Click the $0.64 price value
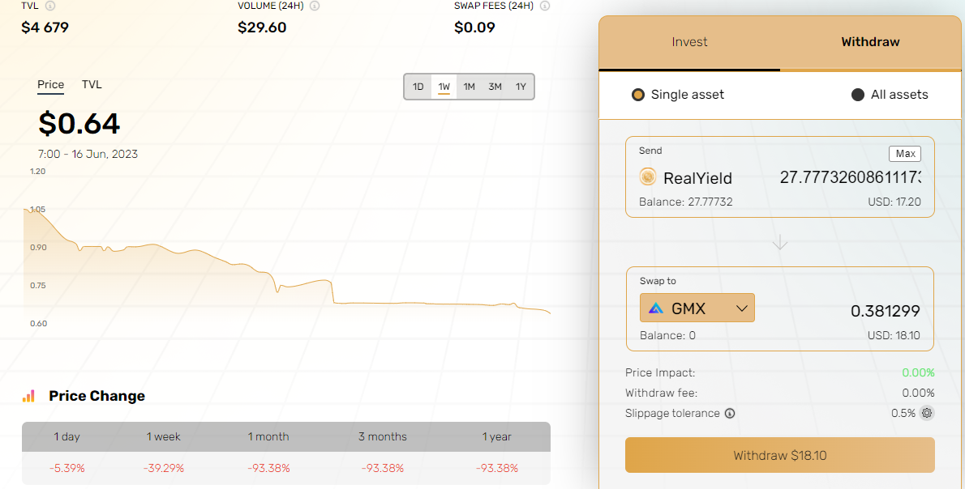Screen dimensions: 965x489 point(79,124)
